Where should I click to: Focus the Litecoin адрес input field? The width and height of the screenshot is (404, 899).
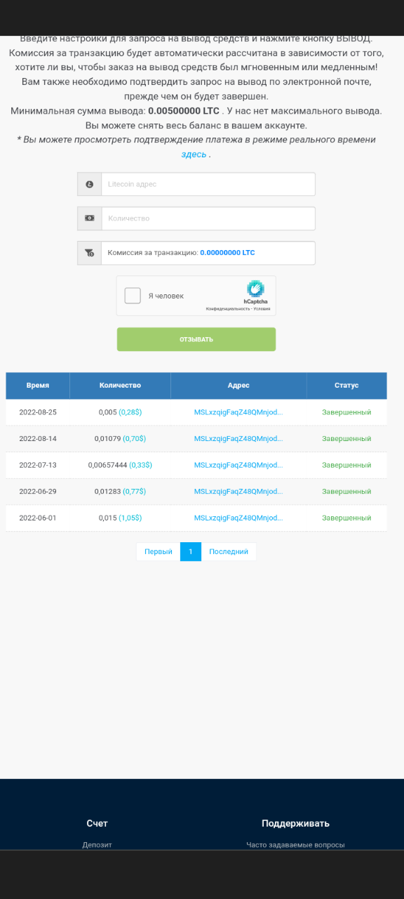(x=208, y=184)
